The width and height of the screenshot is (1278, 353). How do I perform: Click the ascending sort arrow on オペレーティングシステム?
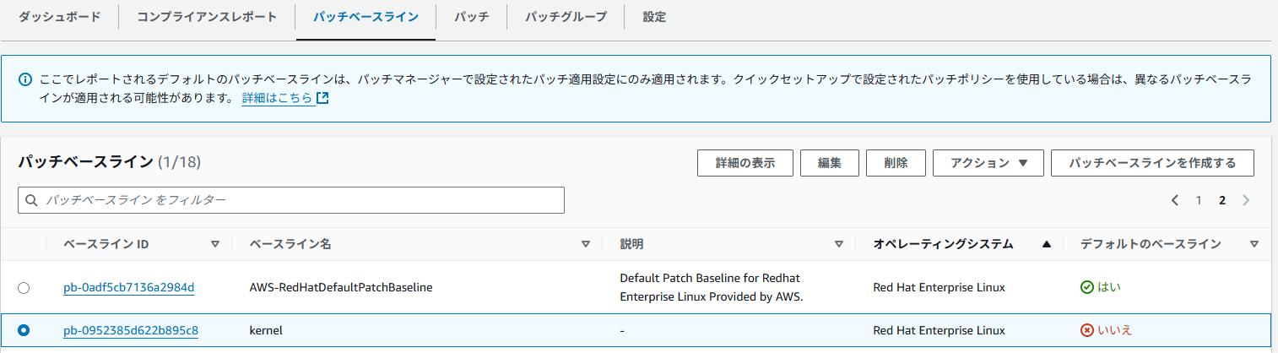[x=1047, y=244]
